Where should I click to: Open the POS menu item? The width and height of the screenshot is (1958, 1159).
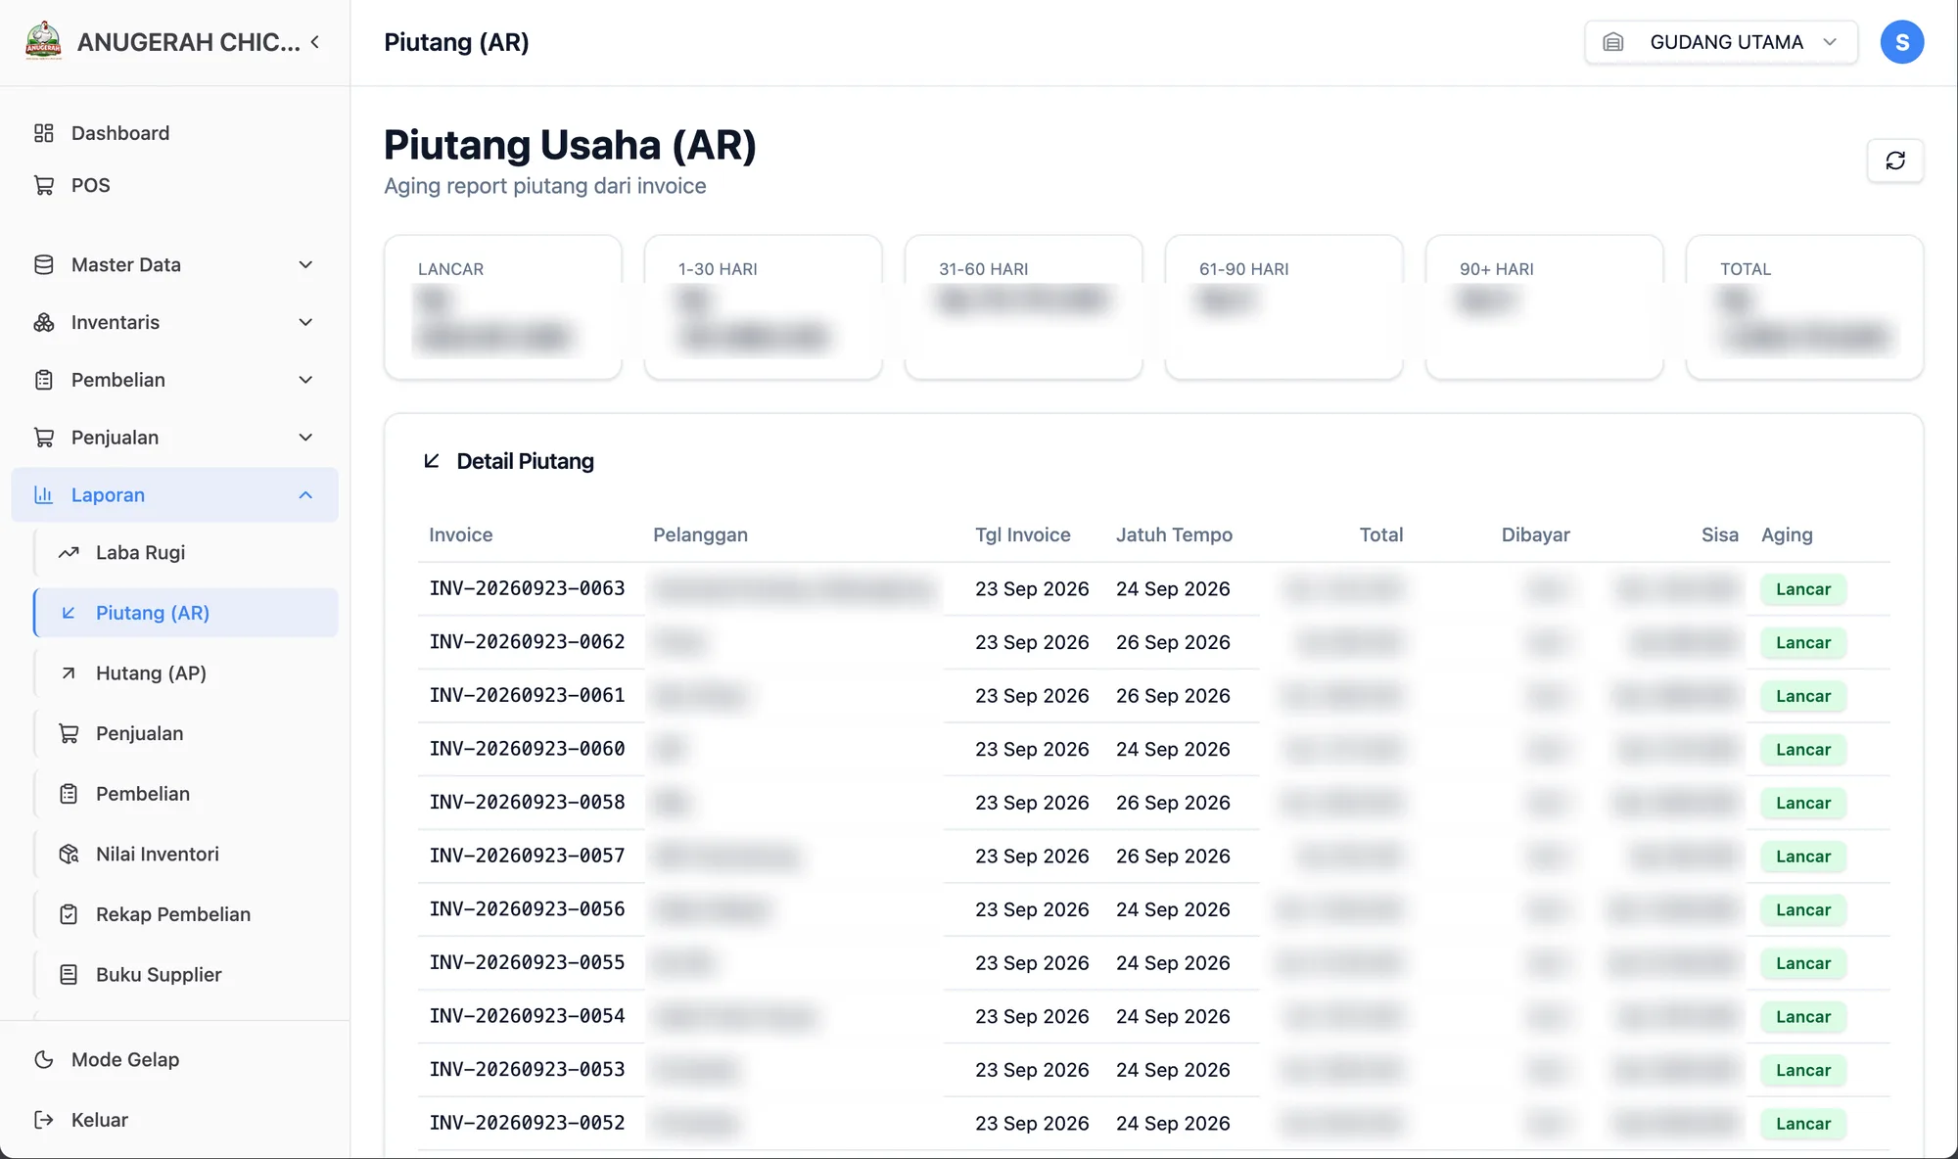[174, 185]
